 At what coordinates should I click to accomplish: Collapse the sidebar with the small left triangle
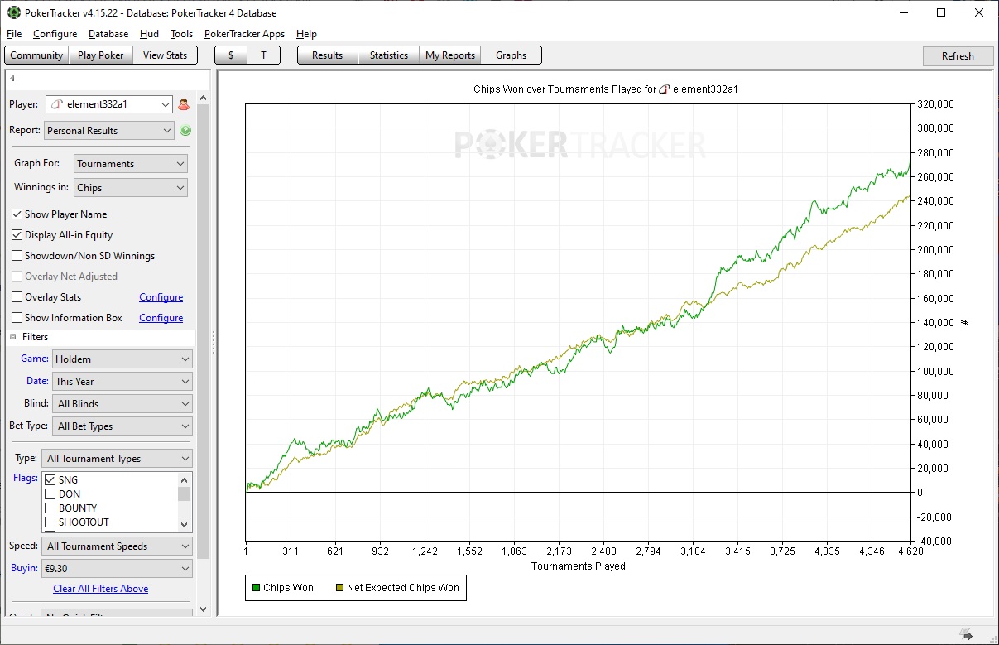(12, 79)
